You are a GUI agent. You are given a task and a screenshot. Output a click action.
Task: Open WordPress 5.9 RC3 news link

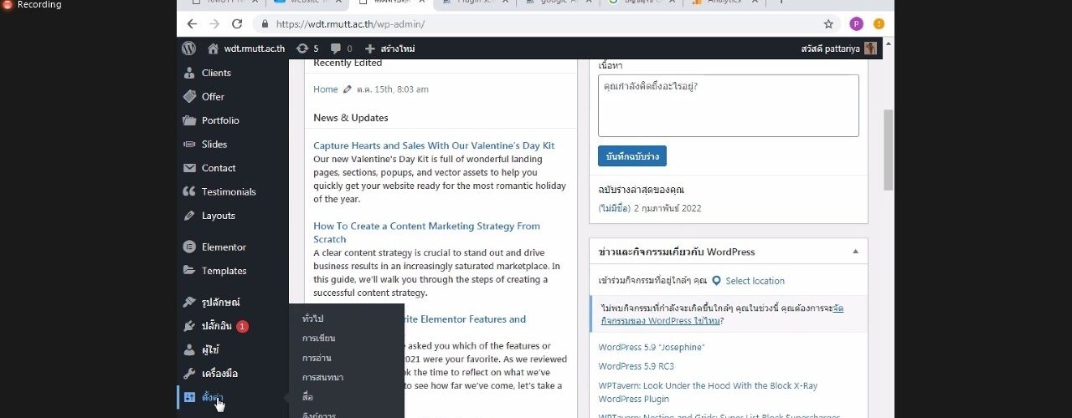coord(636,366)
